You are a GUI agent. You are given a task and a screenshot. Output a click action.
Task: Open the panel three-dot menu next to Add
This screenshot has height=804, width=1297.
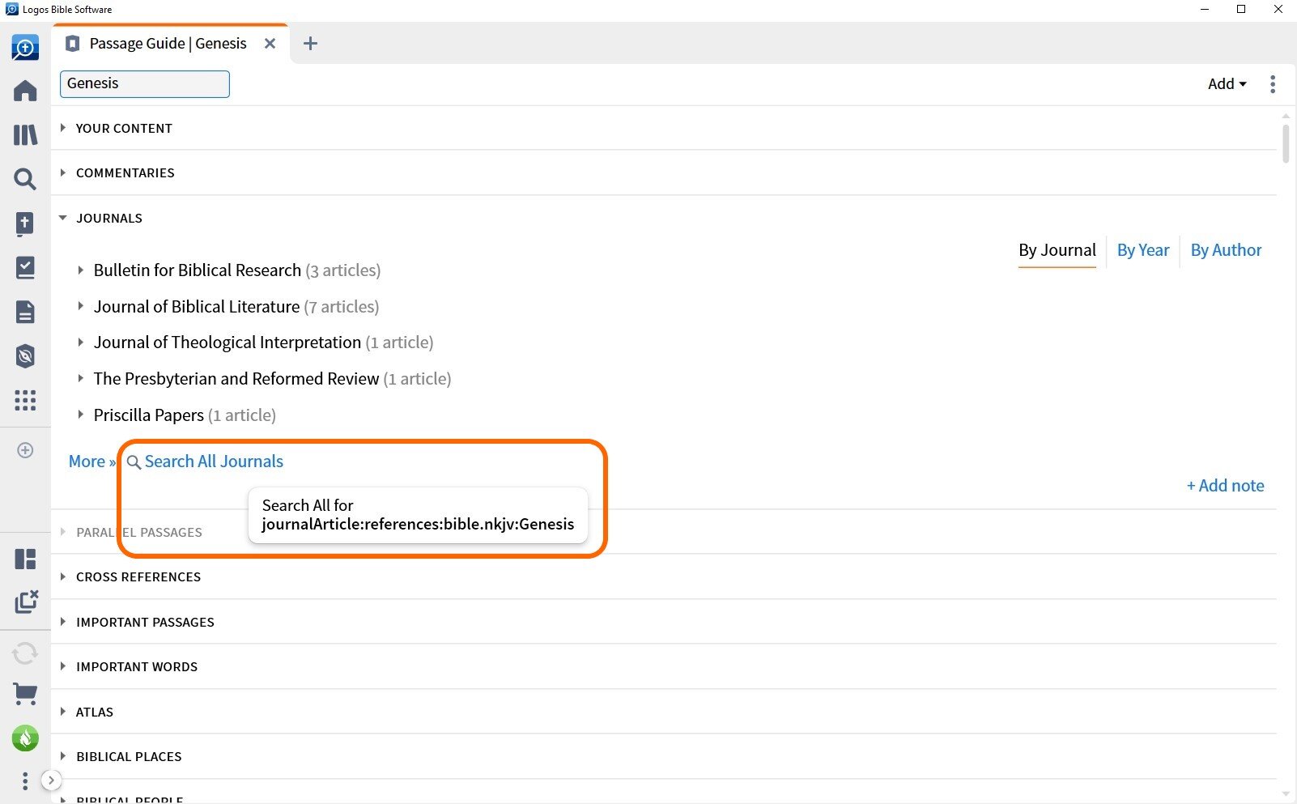pyautogui.click(x=1273, y=84)
